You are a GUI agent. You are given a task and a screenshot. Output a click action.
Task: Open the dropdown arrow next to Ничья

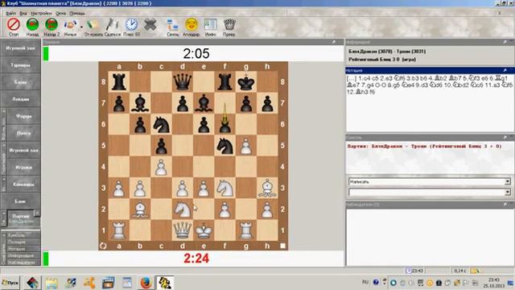click(x=81, y=27)
